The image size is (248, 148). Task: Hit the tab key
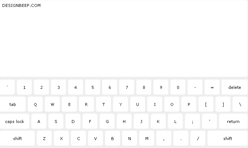(x=13, y=104)
